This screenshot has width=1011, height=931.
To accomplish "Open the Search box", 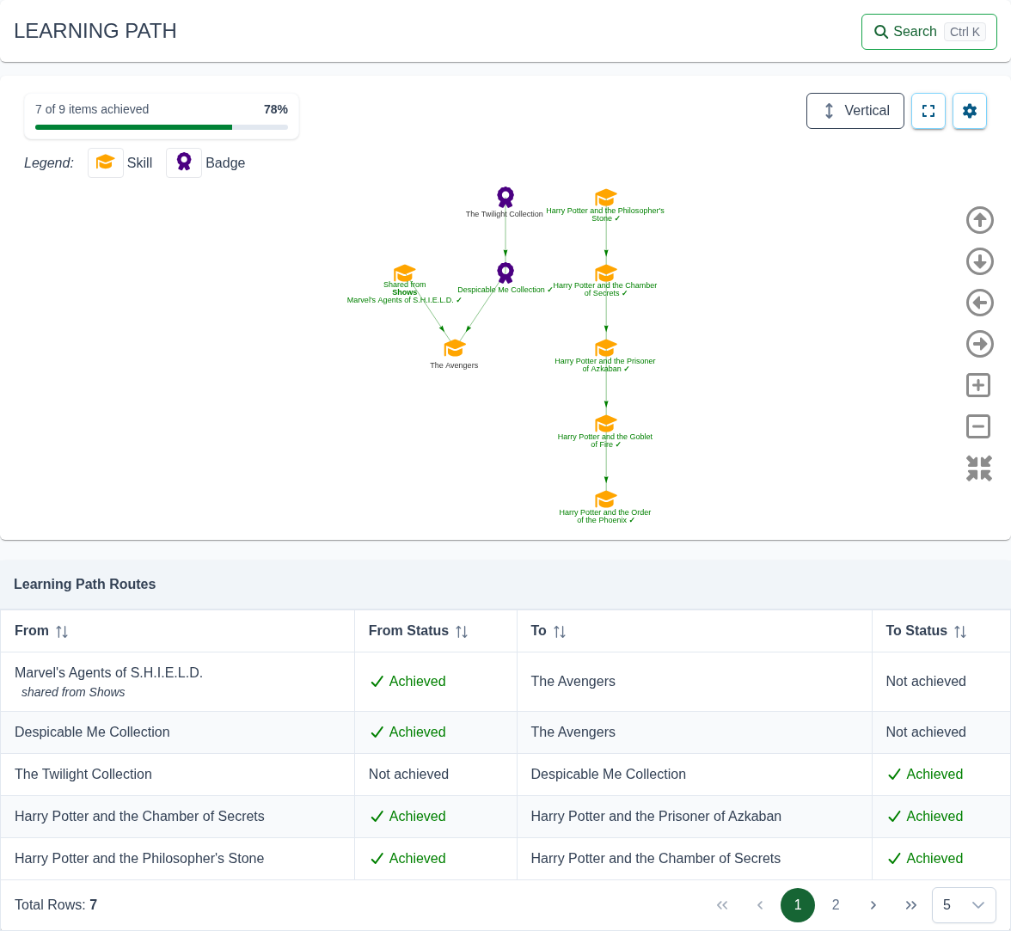I will pos(929,32).
